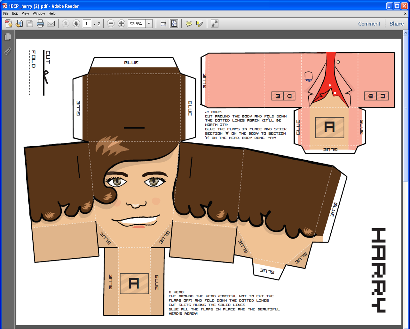Enable continuous scrolling page mode

click(163, 23)
